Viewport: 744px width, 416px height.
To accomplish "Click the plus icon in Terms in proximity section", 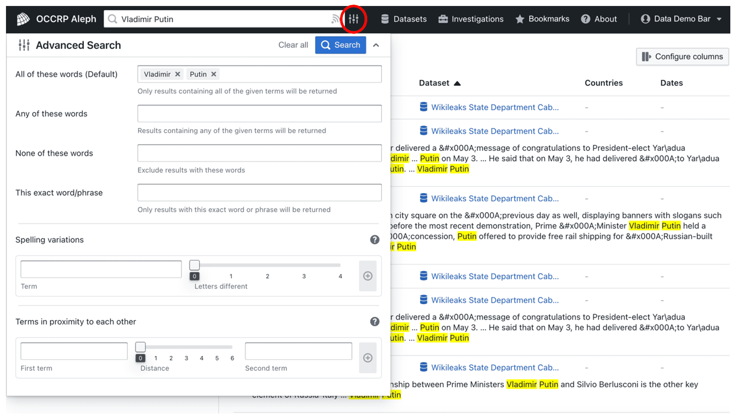I will click(x=368, y=358).
